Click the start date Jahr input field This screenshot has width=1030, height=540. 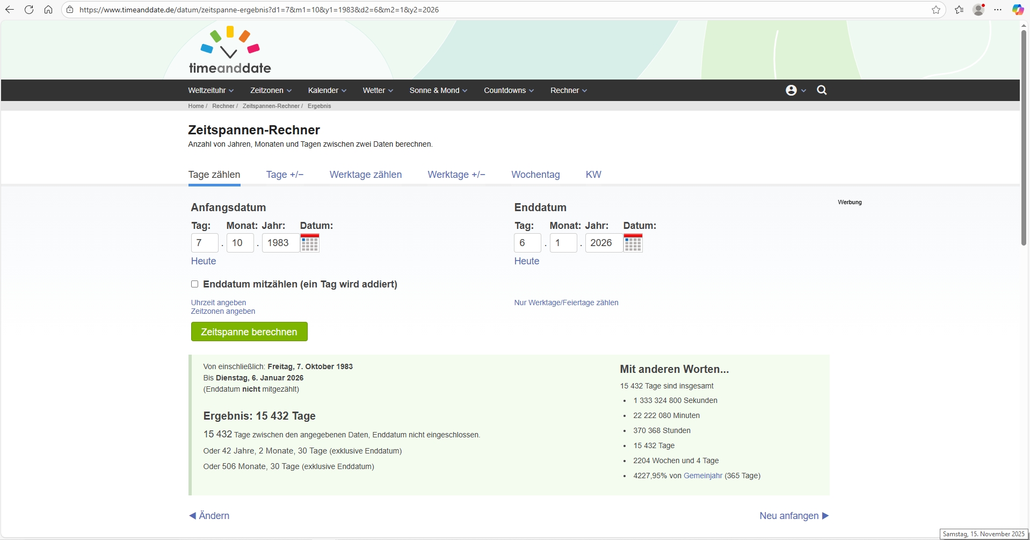[x=280, y=243]
